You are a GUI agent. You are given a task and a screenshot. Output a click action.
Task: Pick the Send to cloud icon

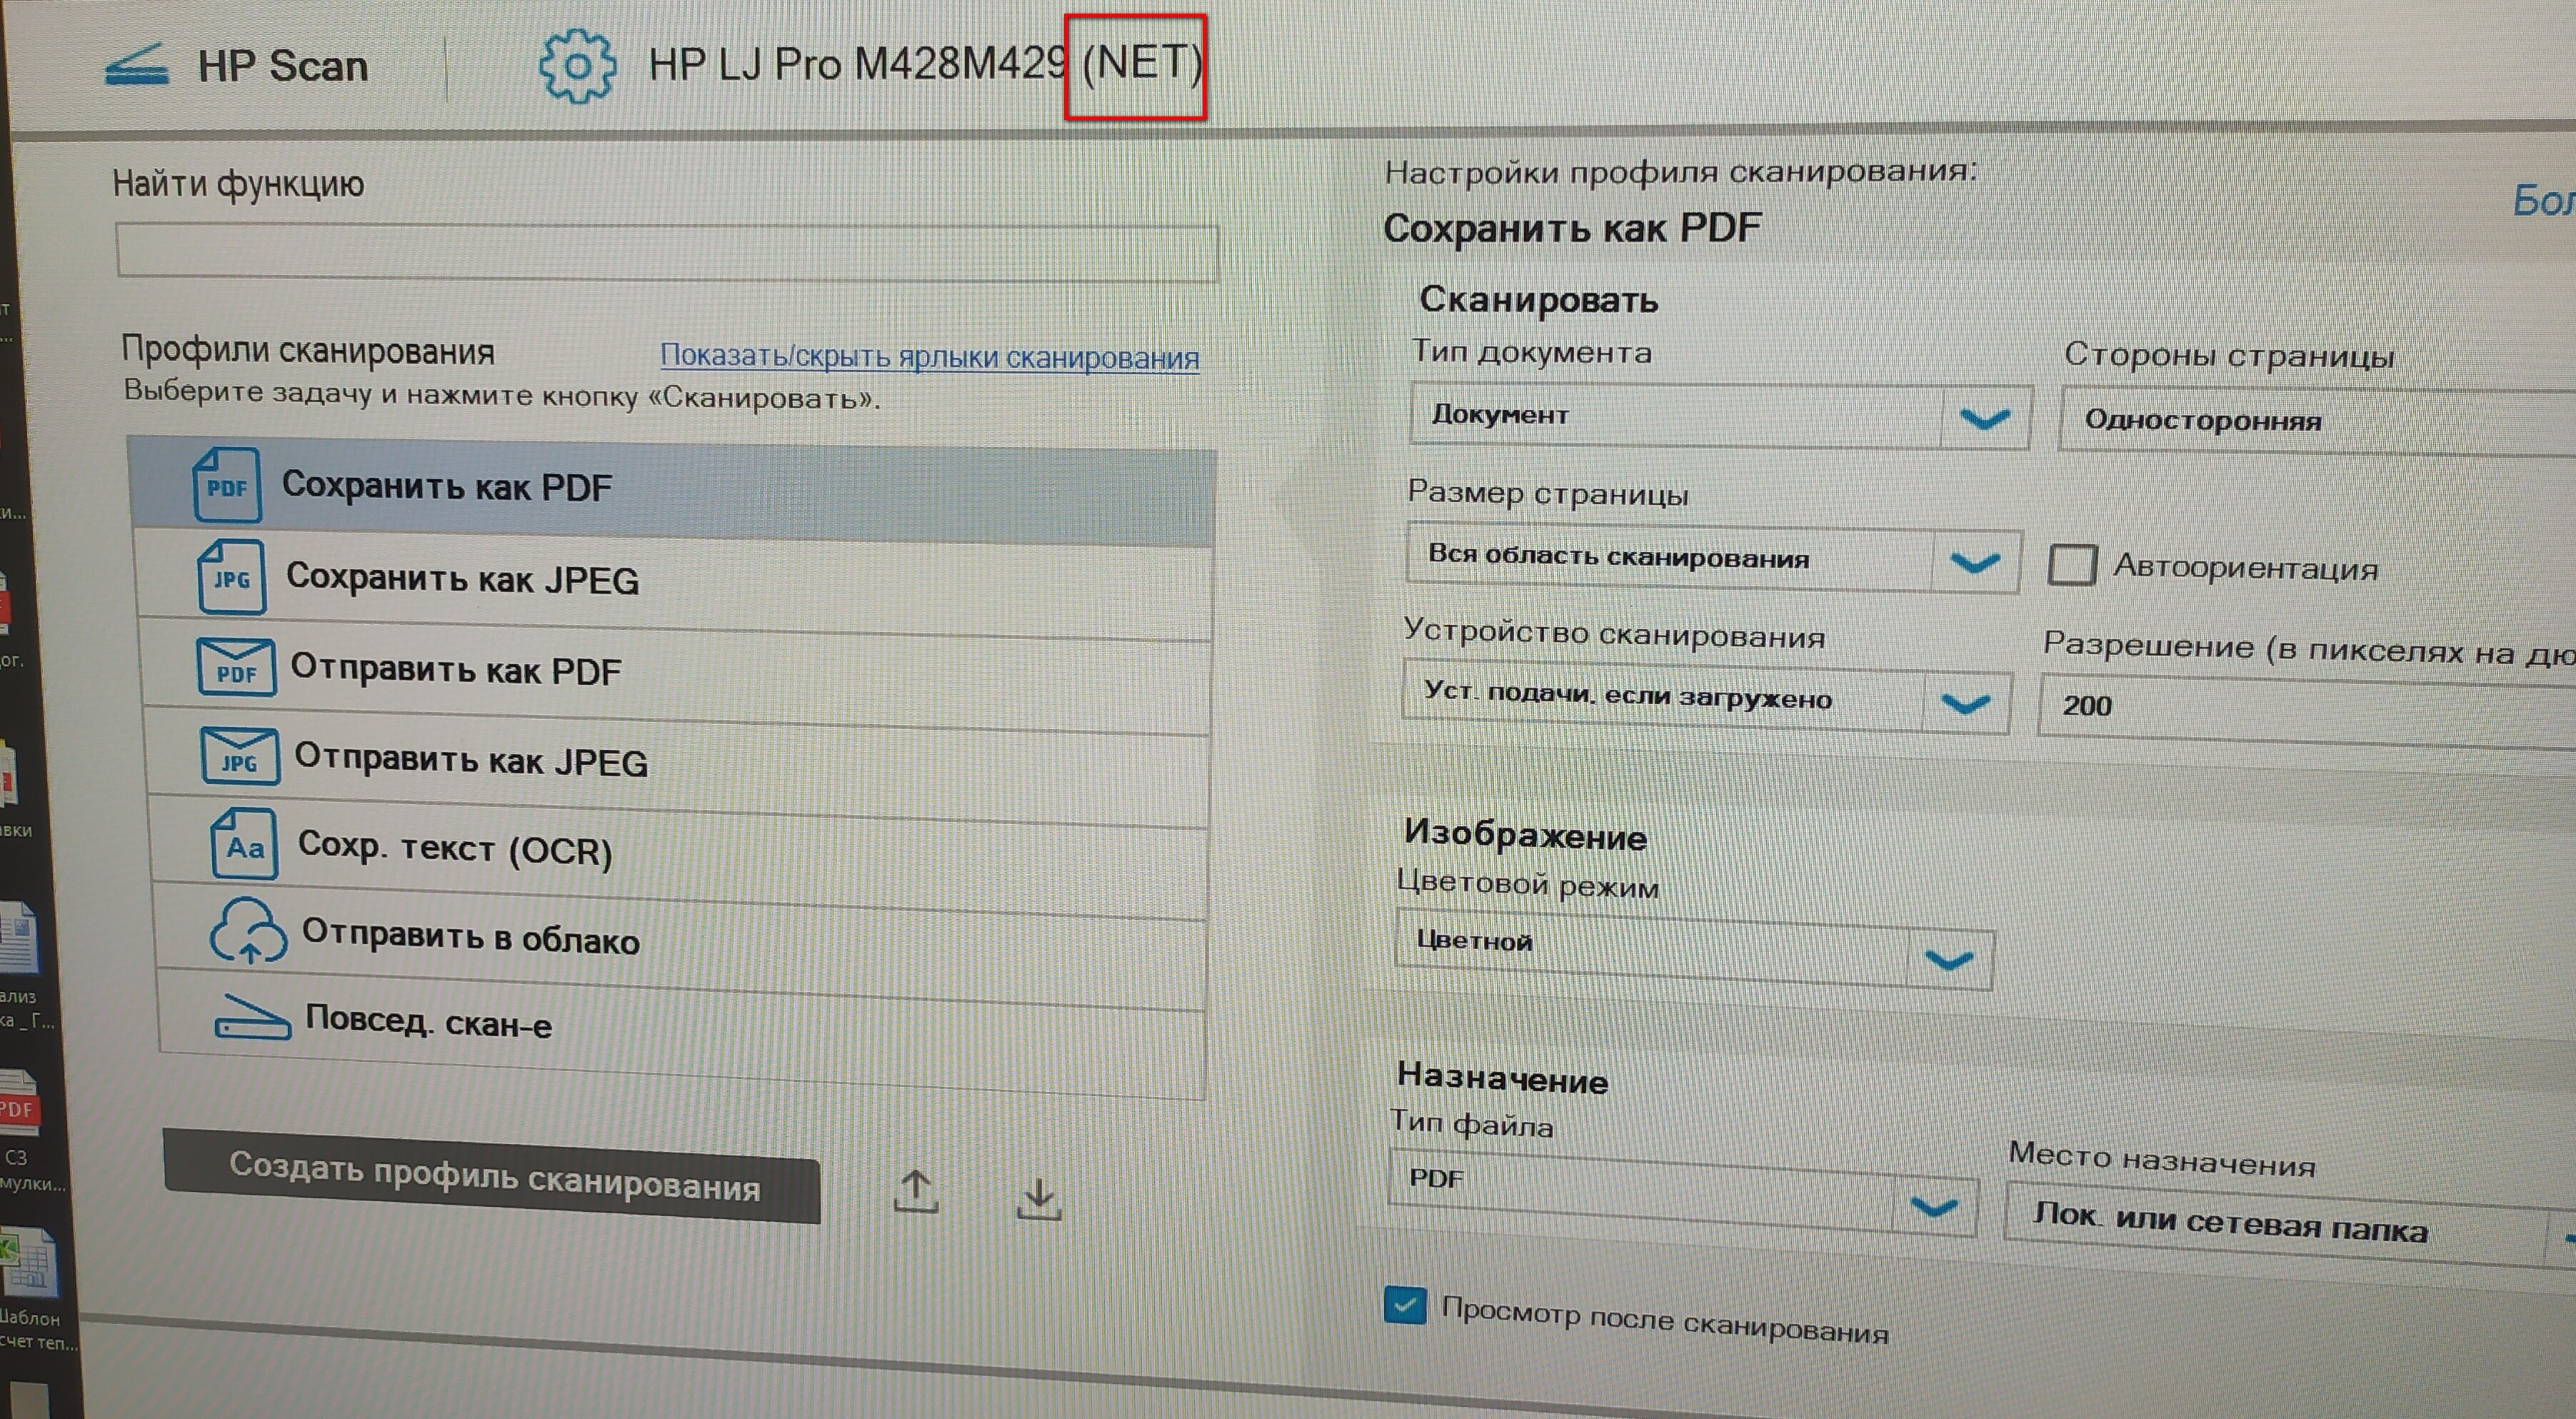click(x=248, y=930)
